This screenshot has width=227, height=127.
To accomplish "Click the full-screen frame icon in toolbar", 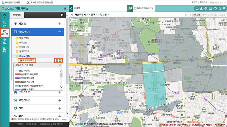I will tap(215, 9).
